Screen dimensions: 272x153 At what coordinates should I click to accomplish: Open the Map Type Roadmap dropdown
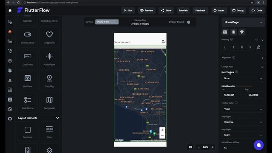pos(243,122)
